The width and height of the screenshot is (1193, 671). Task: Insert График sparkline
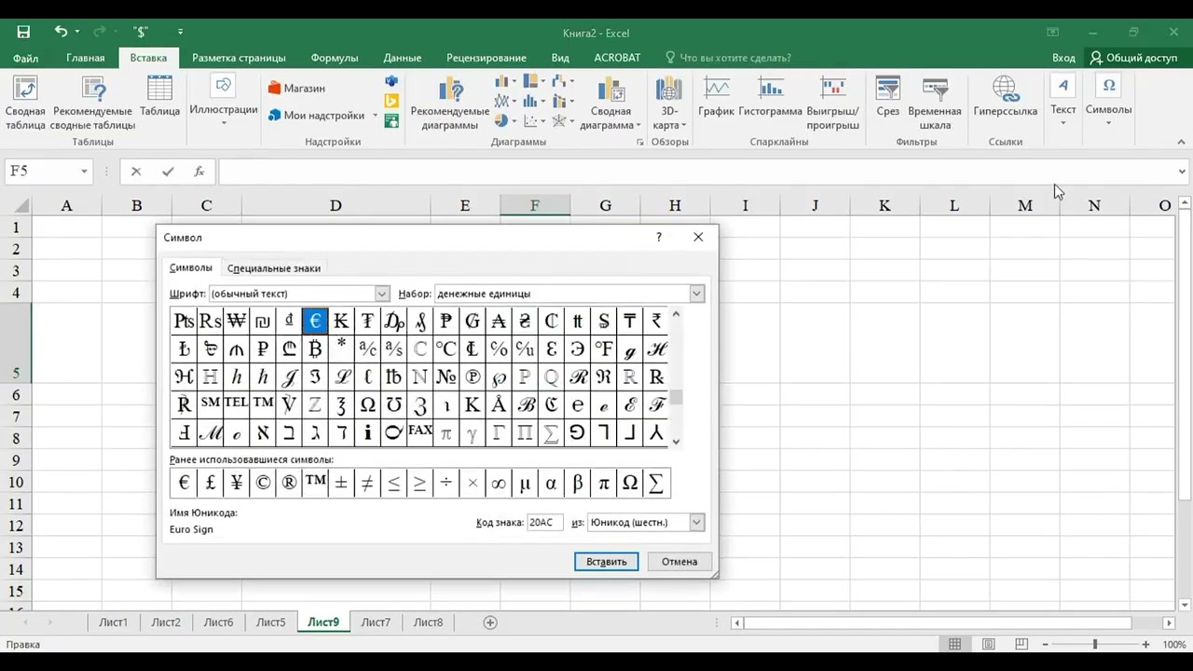[x=717, y=98]
